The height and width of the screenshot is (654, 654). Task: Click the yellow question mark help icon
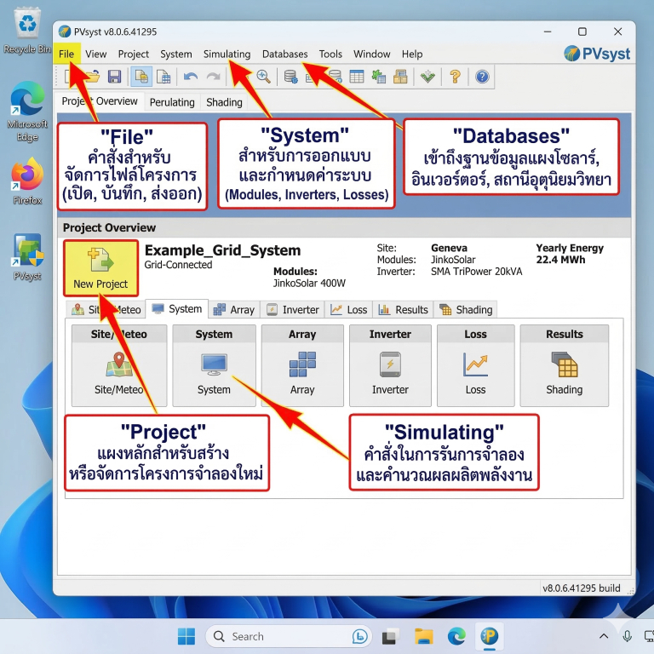(x=455, y=77)
